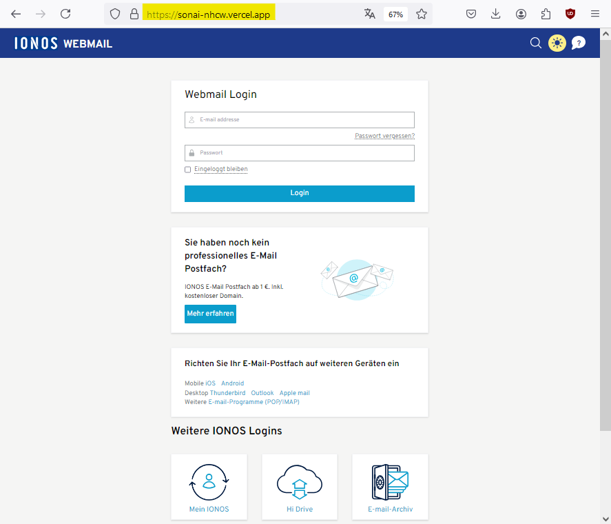The width and height of the screenshot is (611, 524).
Task: Open the E-mail-Archiv safe icon
Action: pyautogui.click(x=390, y=482)
